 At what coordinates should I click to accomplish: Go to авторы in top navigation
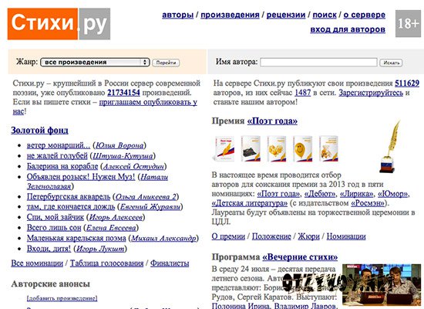[x=177, y=15]
